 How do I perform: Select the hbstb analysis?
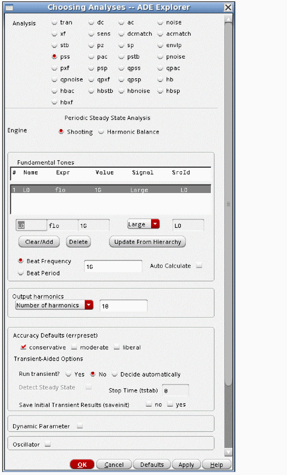(x=91, y=91)
